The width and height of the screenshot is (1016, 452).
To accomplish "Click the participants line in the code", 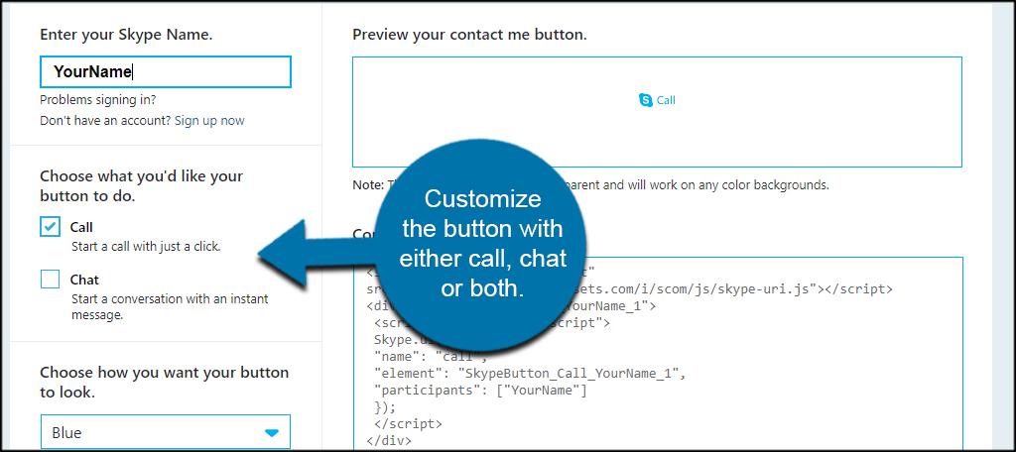I will [480, 391].
